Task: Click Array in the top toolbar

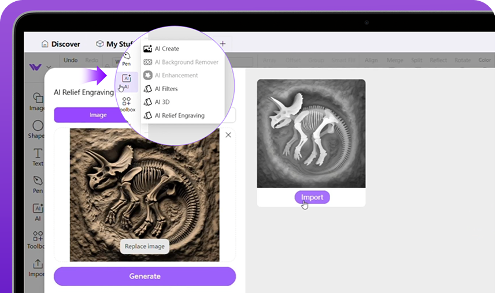Action: point(269,60)
